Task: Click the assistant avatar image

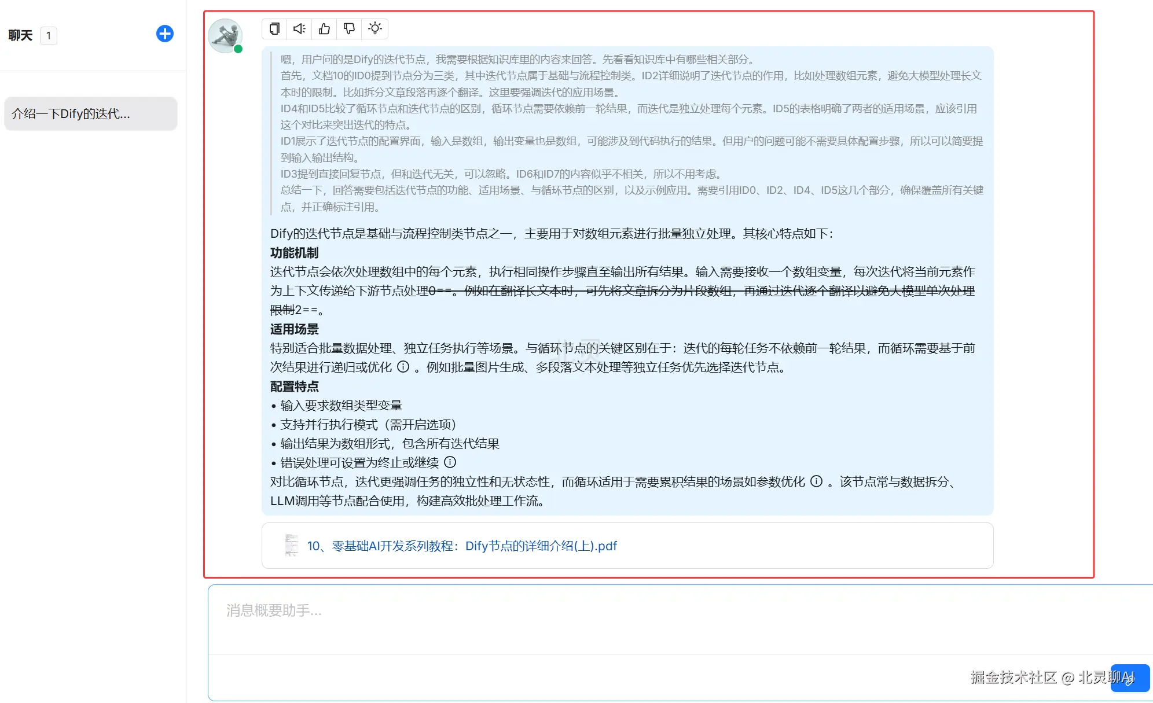Action: [x=225, y=36]
